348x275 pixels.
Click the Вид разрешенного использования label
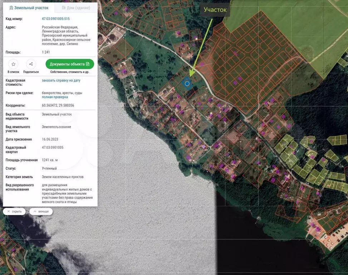[x=20, y=187]
